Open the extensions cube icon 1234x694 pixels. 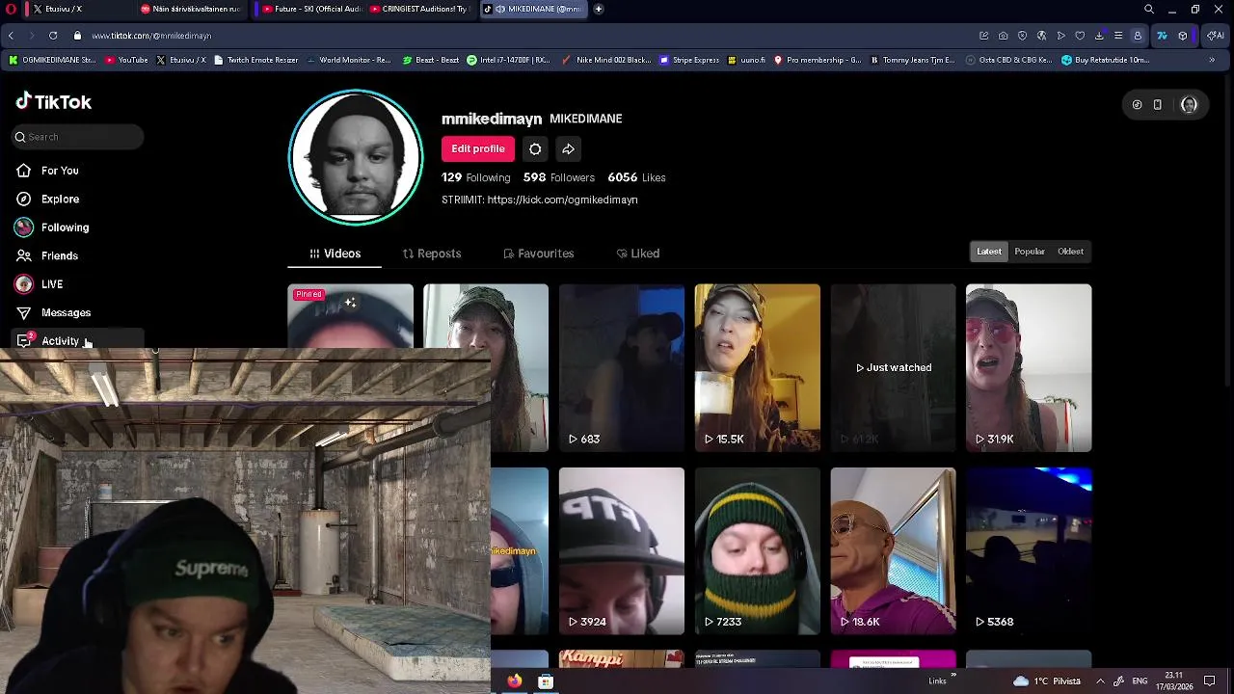point(1183,36)
